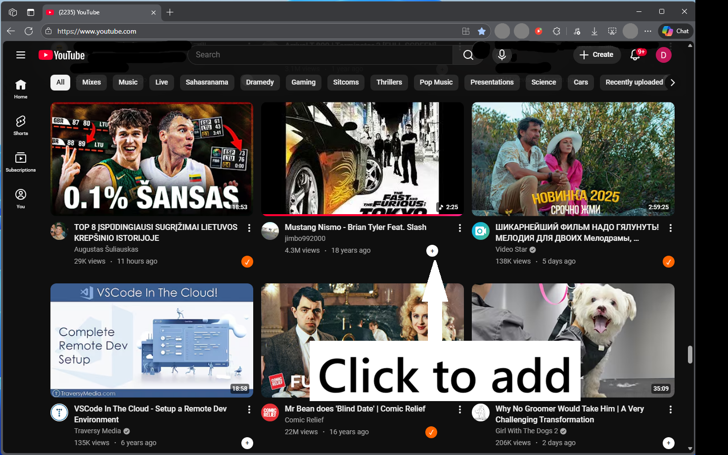Click the plus icon under Groomer dog video

click(x=669, y=443)
